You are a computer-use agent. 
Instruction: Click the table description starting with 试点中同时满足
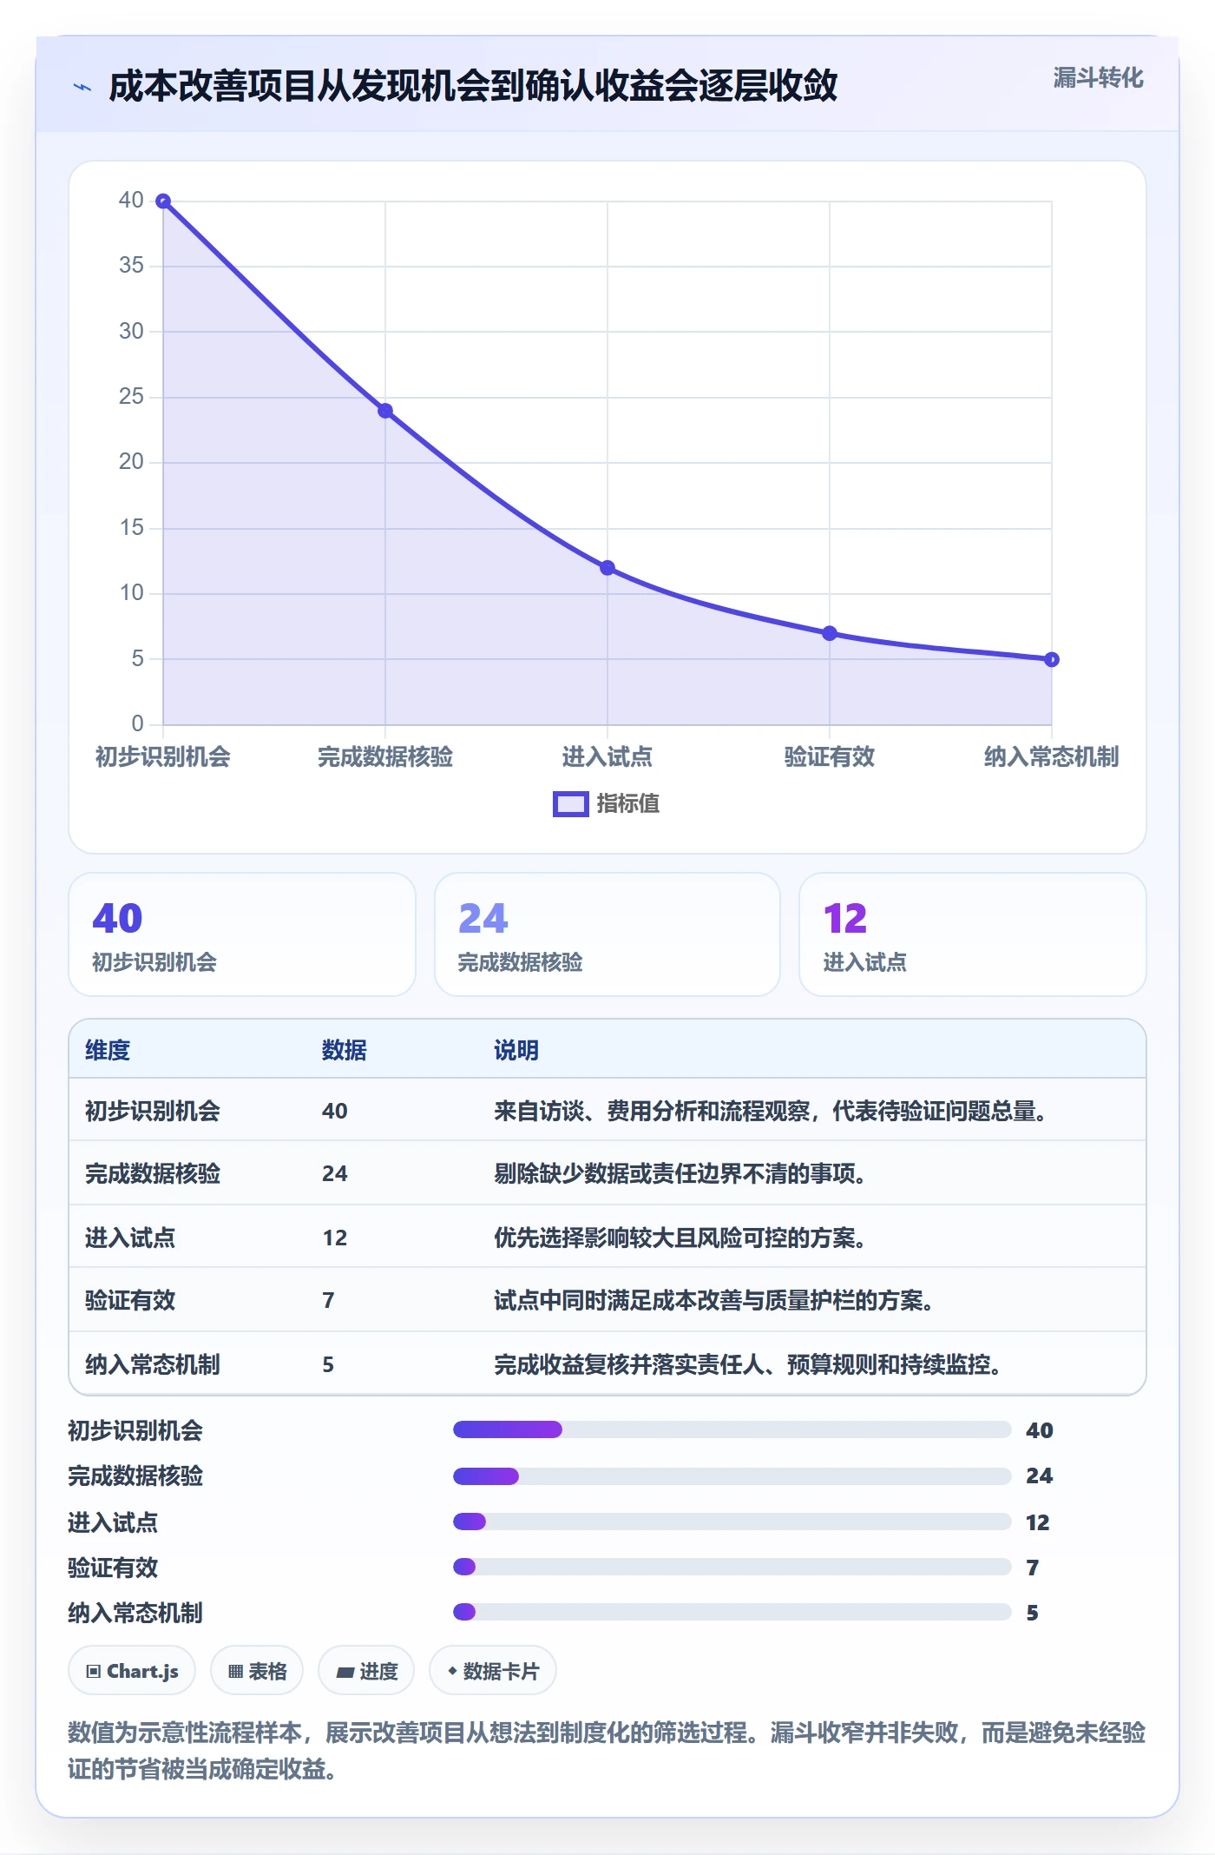pos(714,1301)
